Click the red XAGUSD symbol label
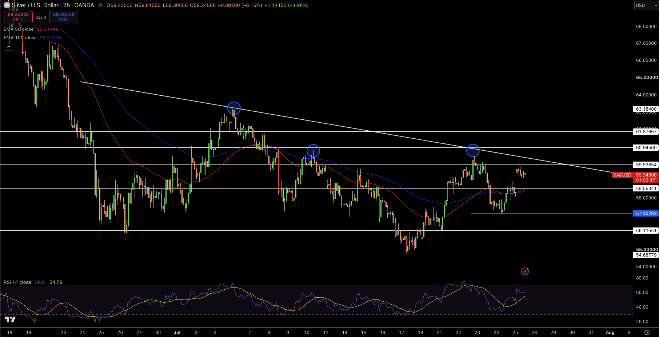This screenshot has height=337, width=659. (x=622, y=175)
